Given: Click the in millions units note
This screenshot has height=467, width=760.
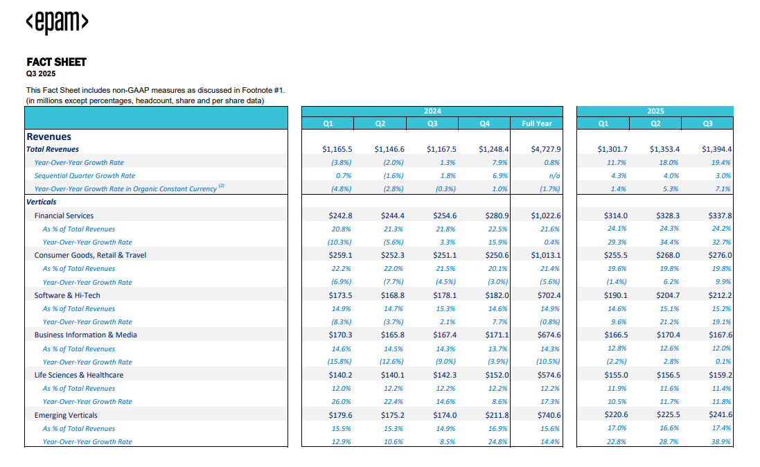Looking at the screenshot, I should coord(145,101).
